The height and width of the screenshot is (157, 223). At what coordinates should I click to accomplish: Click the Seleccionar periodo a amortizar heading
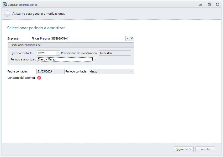tap(36, 28)
